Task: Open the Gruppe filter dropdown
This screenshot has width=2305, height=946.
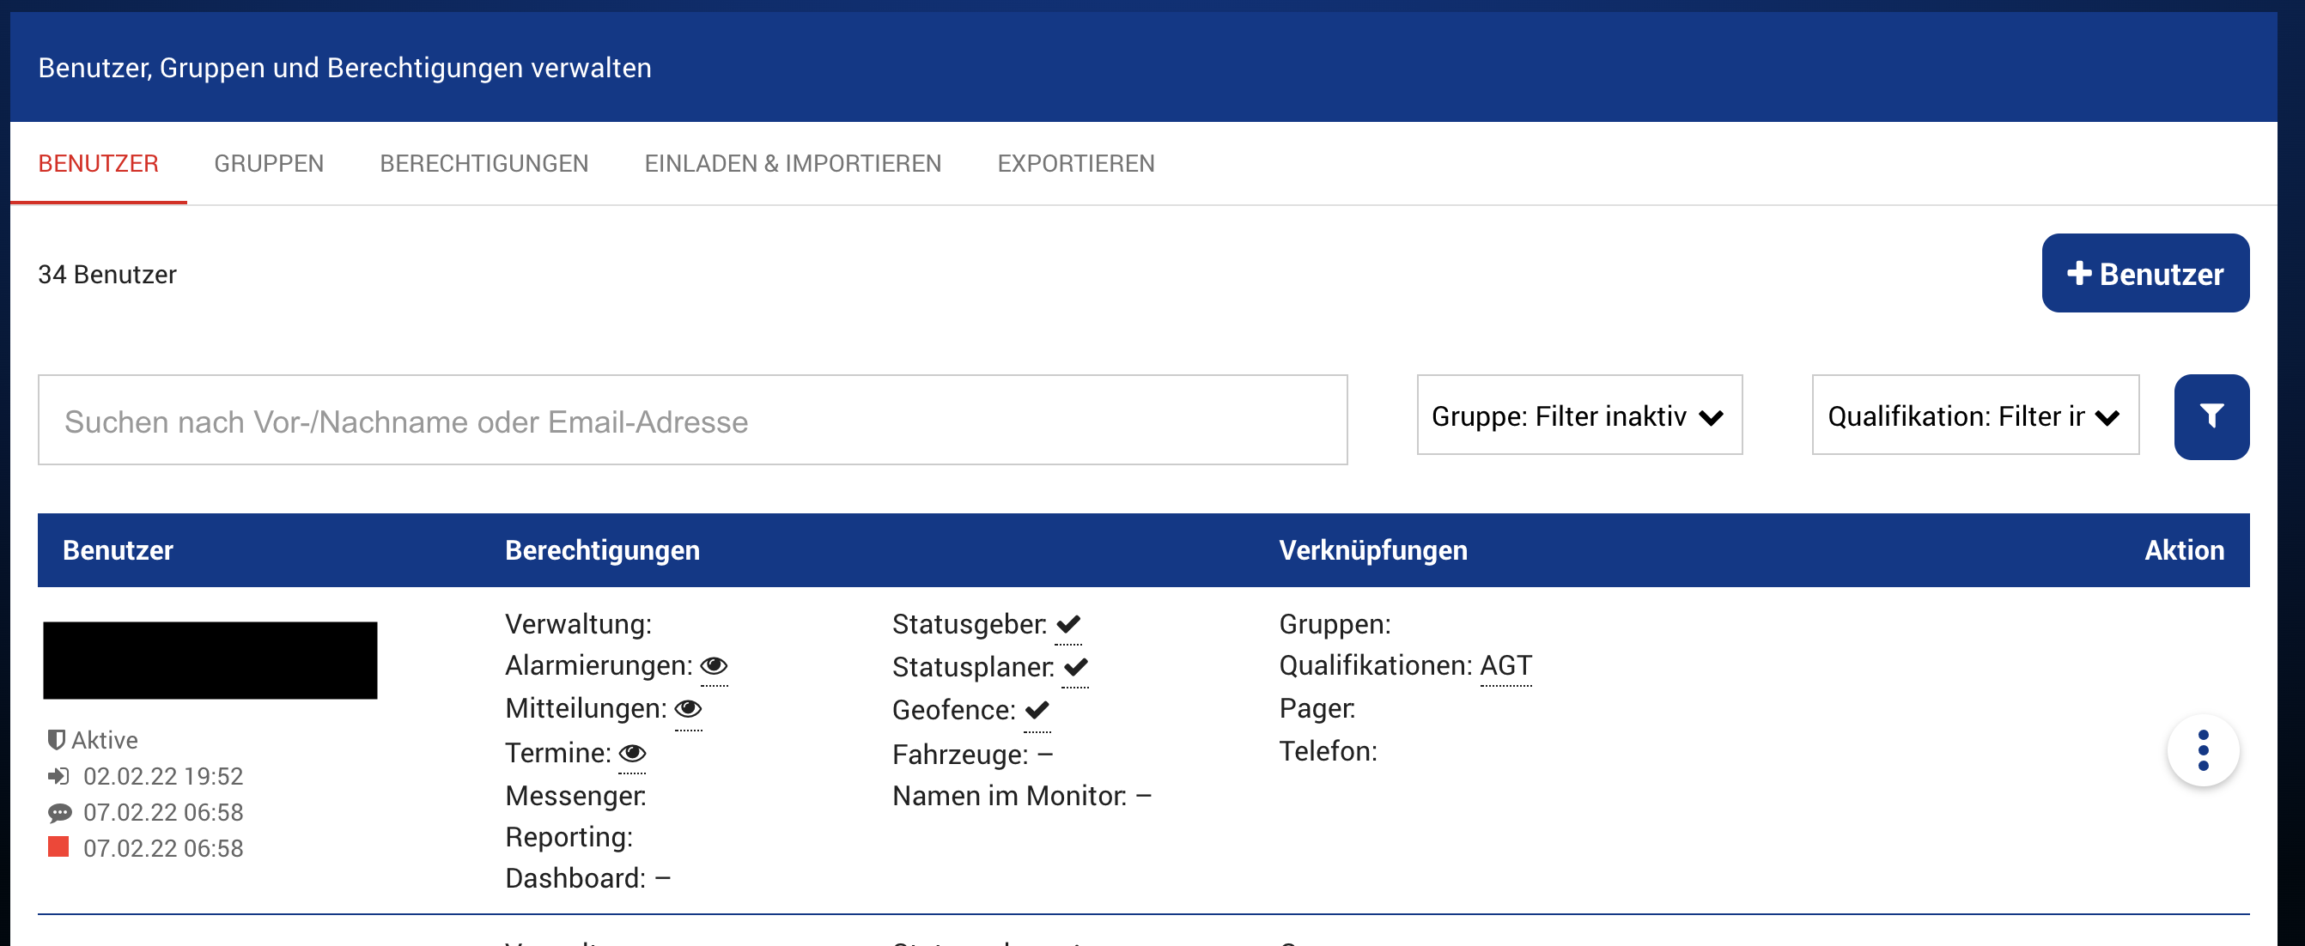Action: coord(1578,415)
